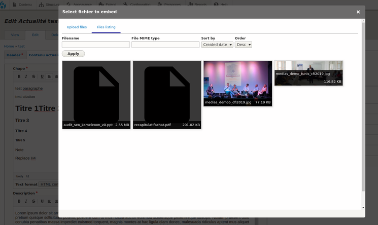Select the audit_seo_kameleoon_v0.ppt file thumbnail
Viewport: 378px width, 225px height.
coord(96,95)
